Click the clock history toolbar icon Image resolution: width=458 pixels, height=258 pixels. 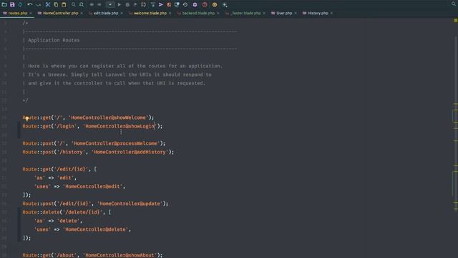click(x=185, y=5)
